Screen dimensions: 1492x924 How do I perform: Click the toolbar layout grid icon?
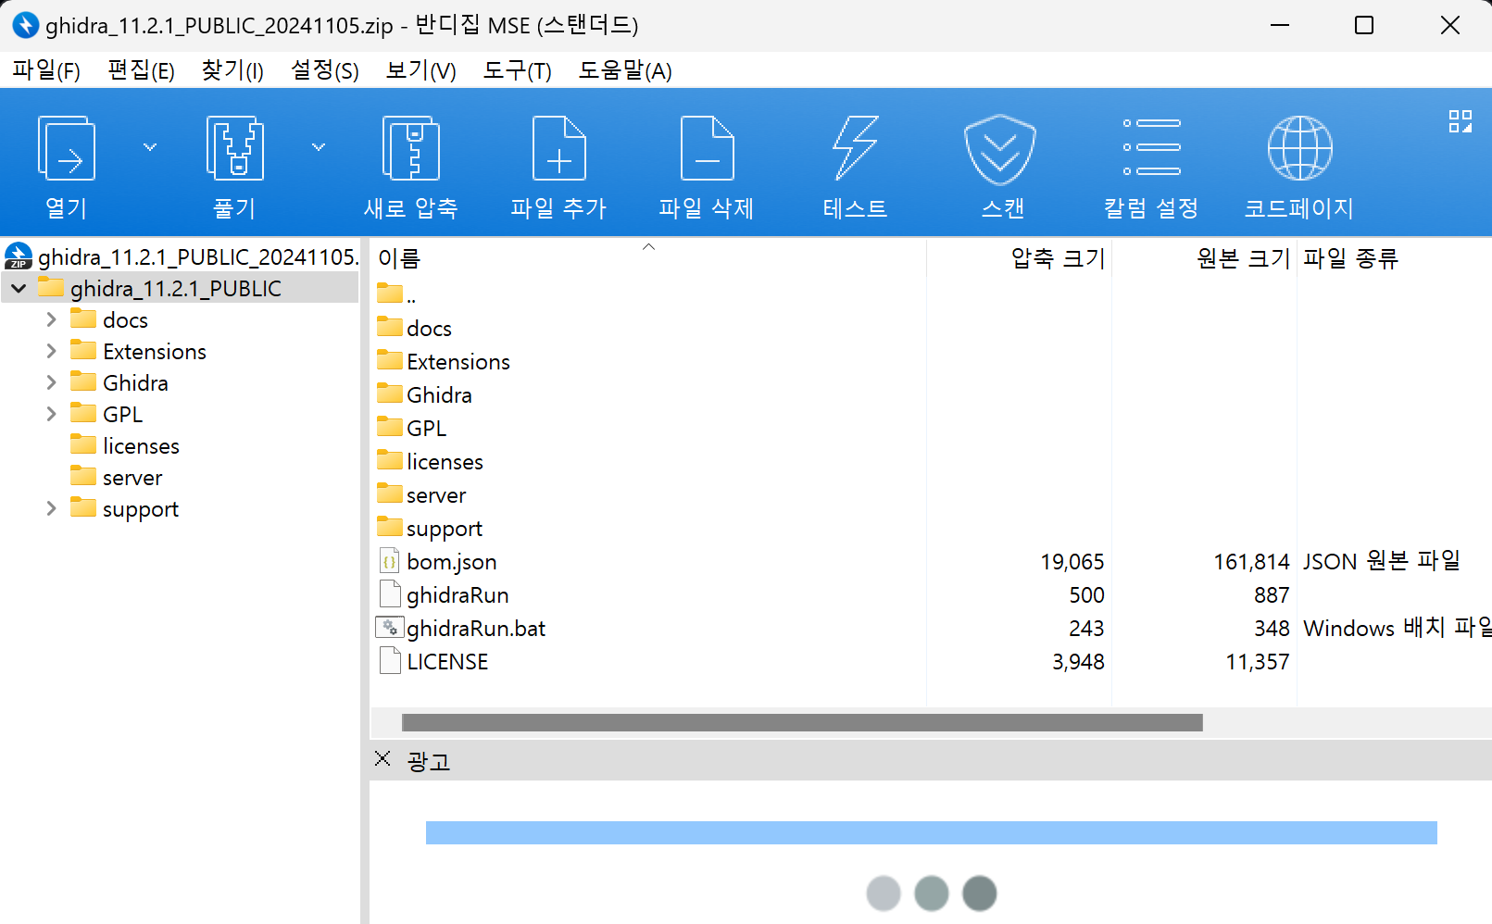[x=1461, y=121]
